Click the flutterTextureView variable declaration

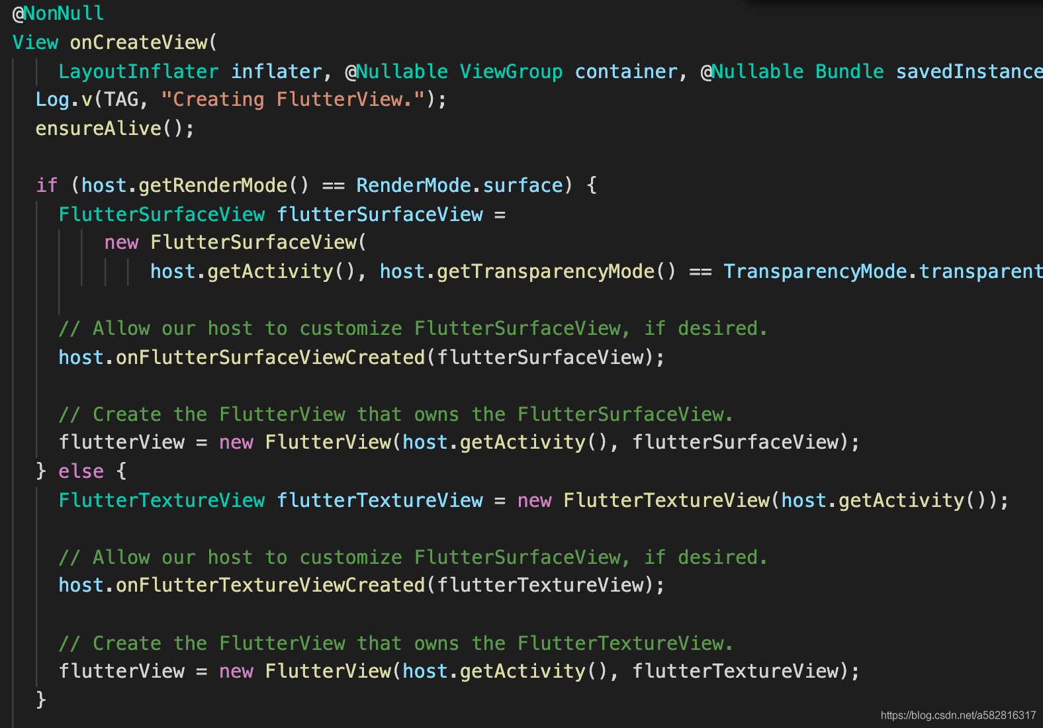tap(380, 500)
